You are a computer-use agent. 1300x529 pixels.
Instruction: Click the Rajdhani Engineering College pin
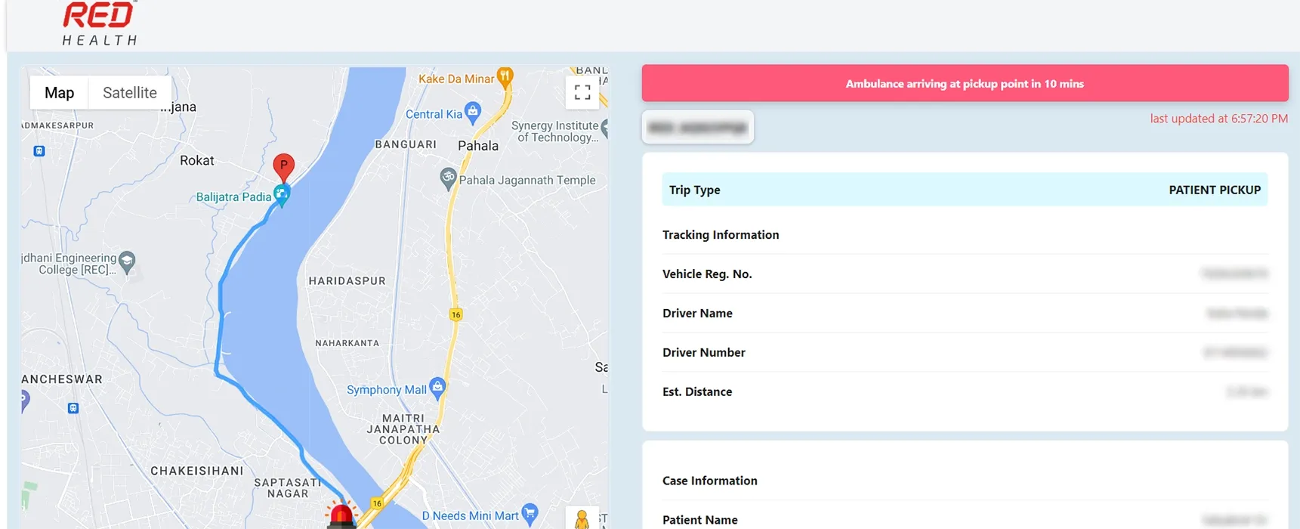tap(127, 261)
